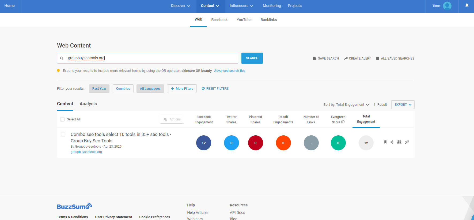474x220 pixels.
Task: Click CREATE ALERT
Action: point(358,58)
